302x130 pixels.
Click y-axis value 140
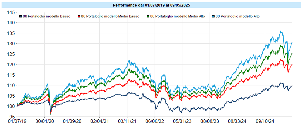click(x=11, y=23)
